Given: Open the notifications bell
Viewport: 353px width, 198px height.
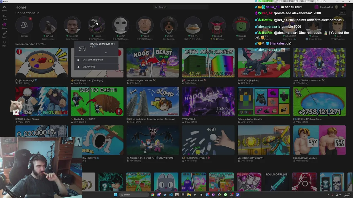Looking at the screenshot, I should pos(343,7).
